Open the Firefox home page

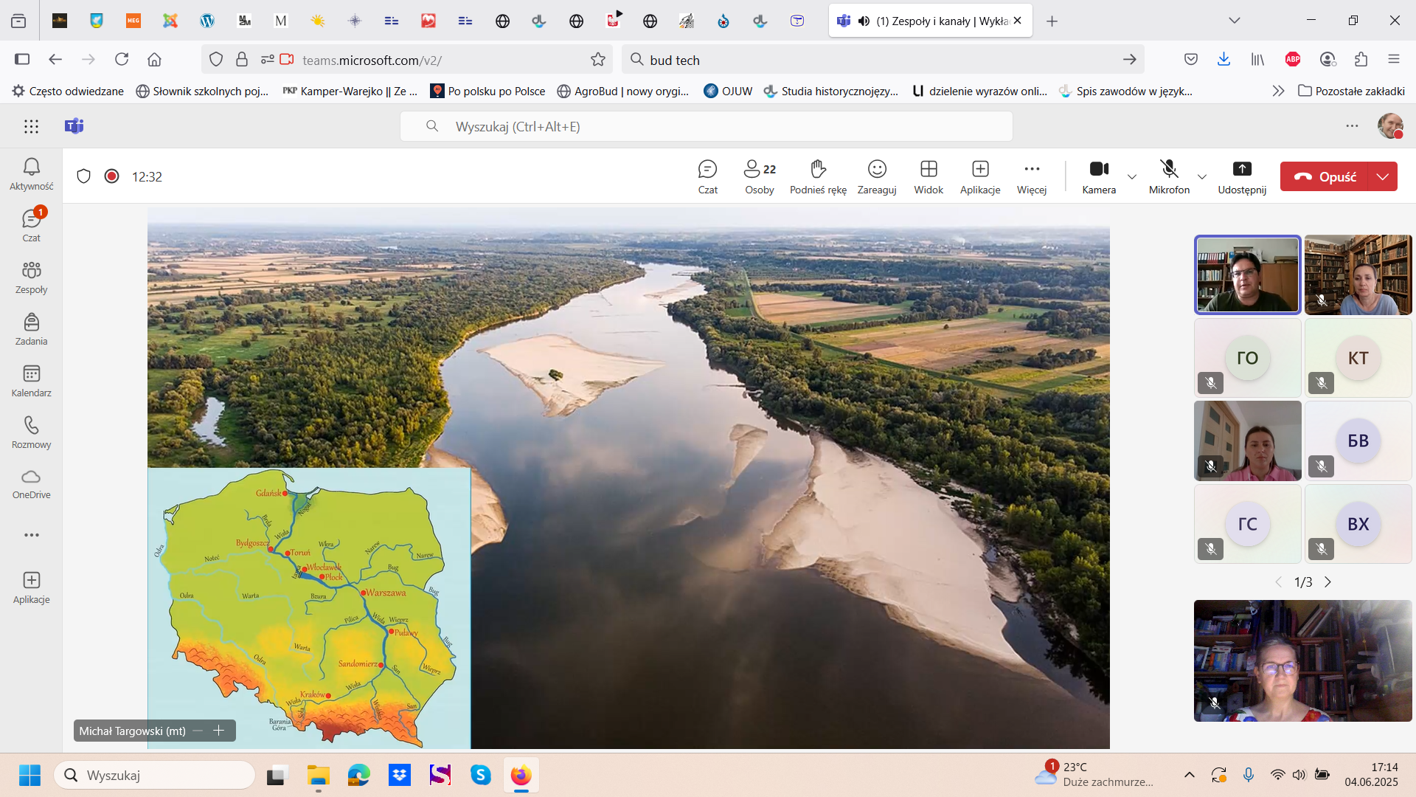coord(154,59)
